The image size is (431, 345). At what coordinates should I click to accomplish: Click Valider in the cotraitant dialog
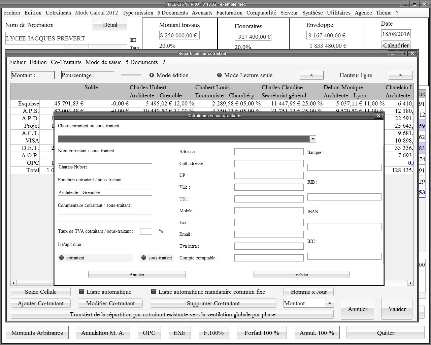(302, 275)
